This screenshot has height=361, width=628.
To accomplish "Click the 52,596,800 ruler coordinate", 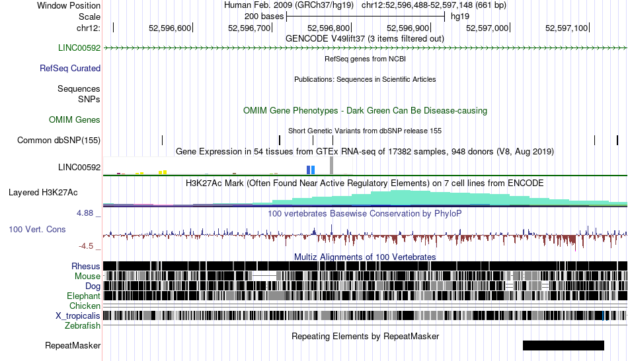I will (329, 28).
